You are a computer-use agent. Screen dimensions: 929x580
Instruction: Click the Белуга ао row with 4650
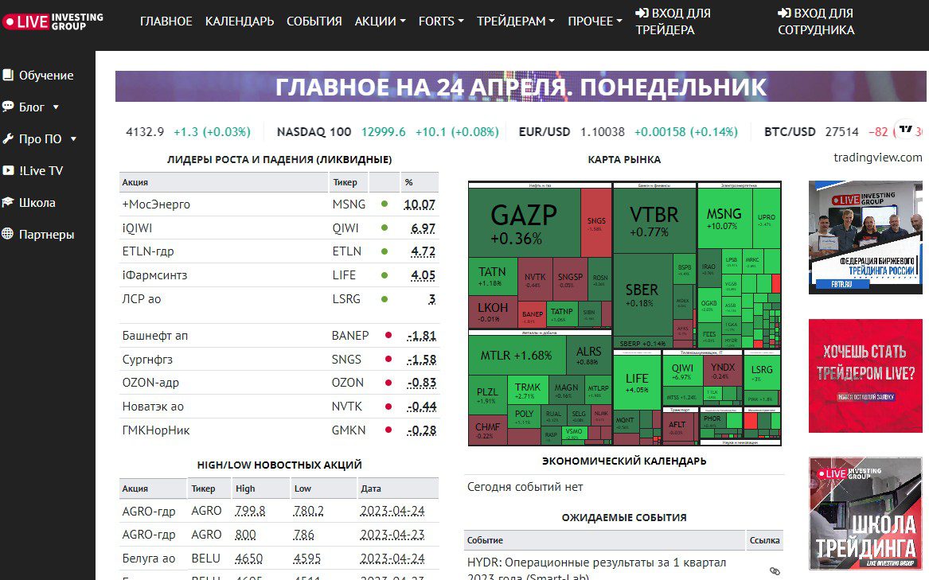click(x=279, y=558)
